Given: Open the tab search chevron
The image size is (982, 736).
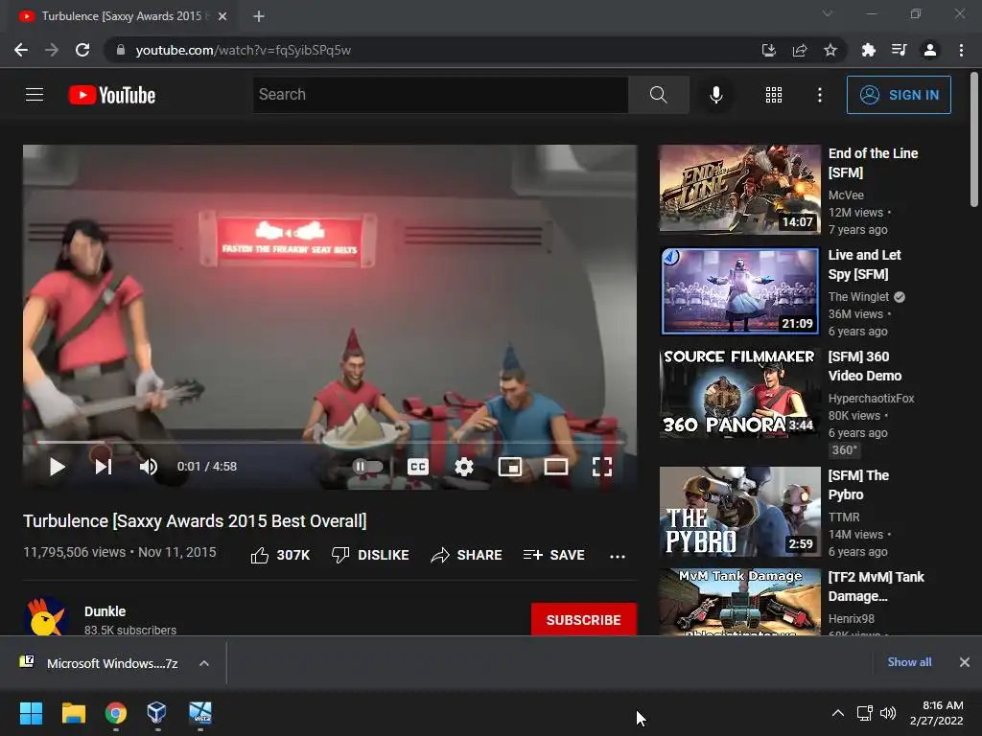Looking at the screenshot, I should 828,13.
